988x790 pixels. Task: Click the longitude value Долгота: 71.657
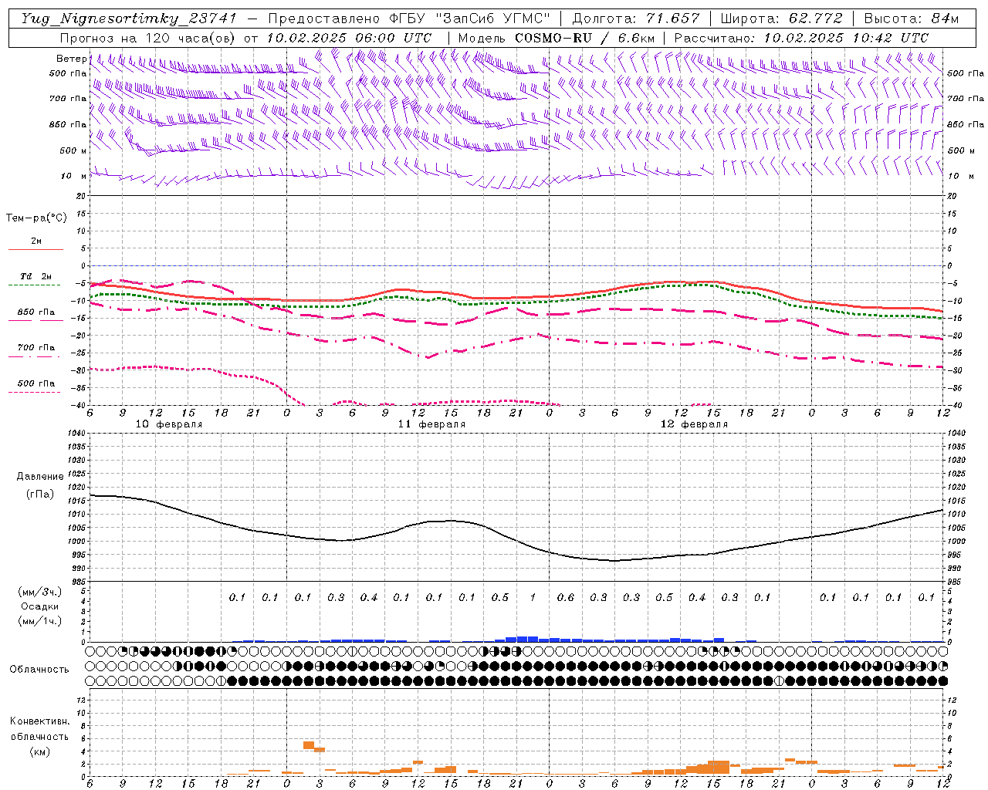[x=636, y=19]
